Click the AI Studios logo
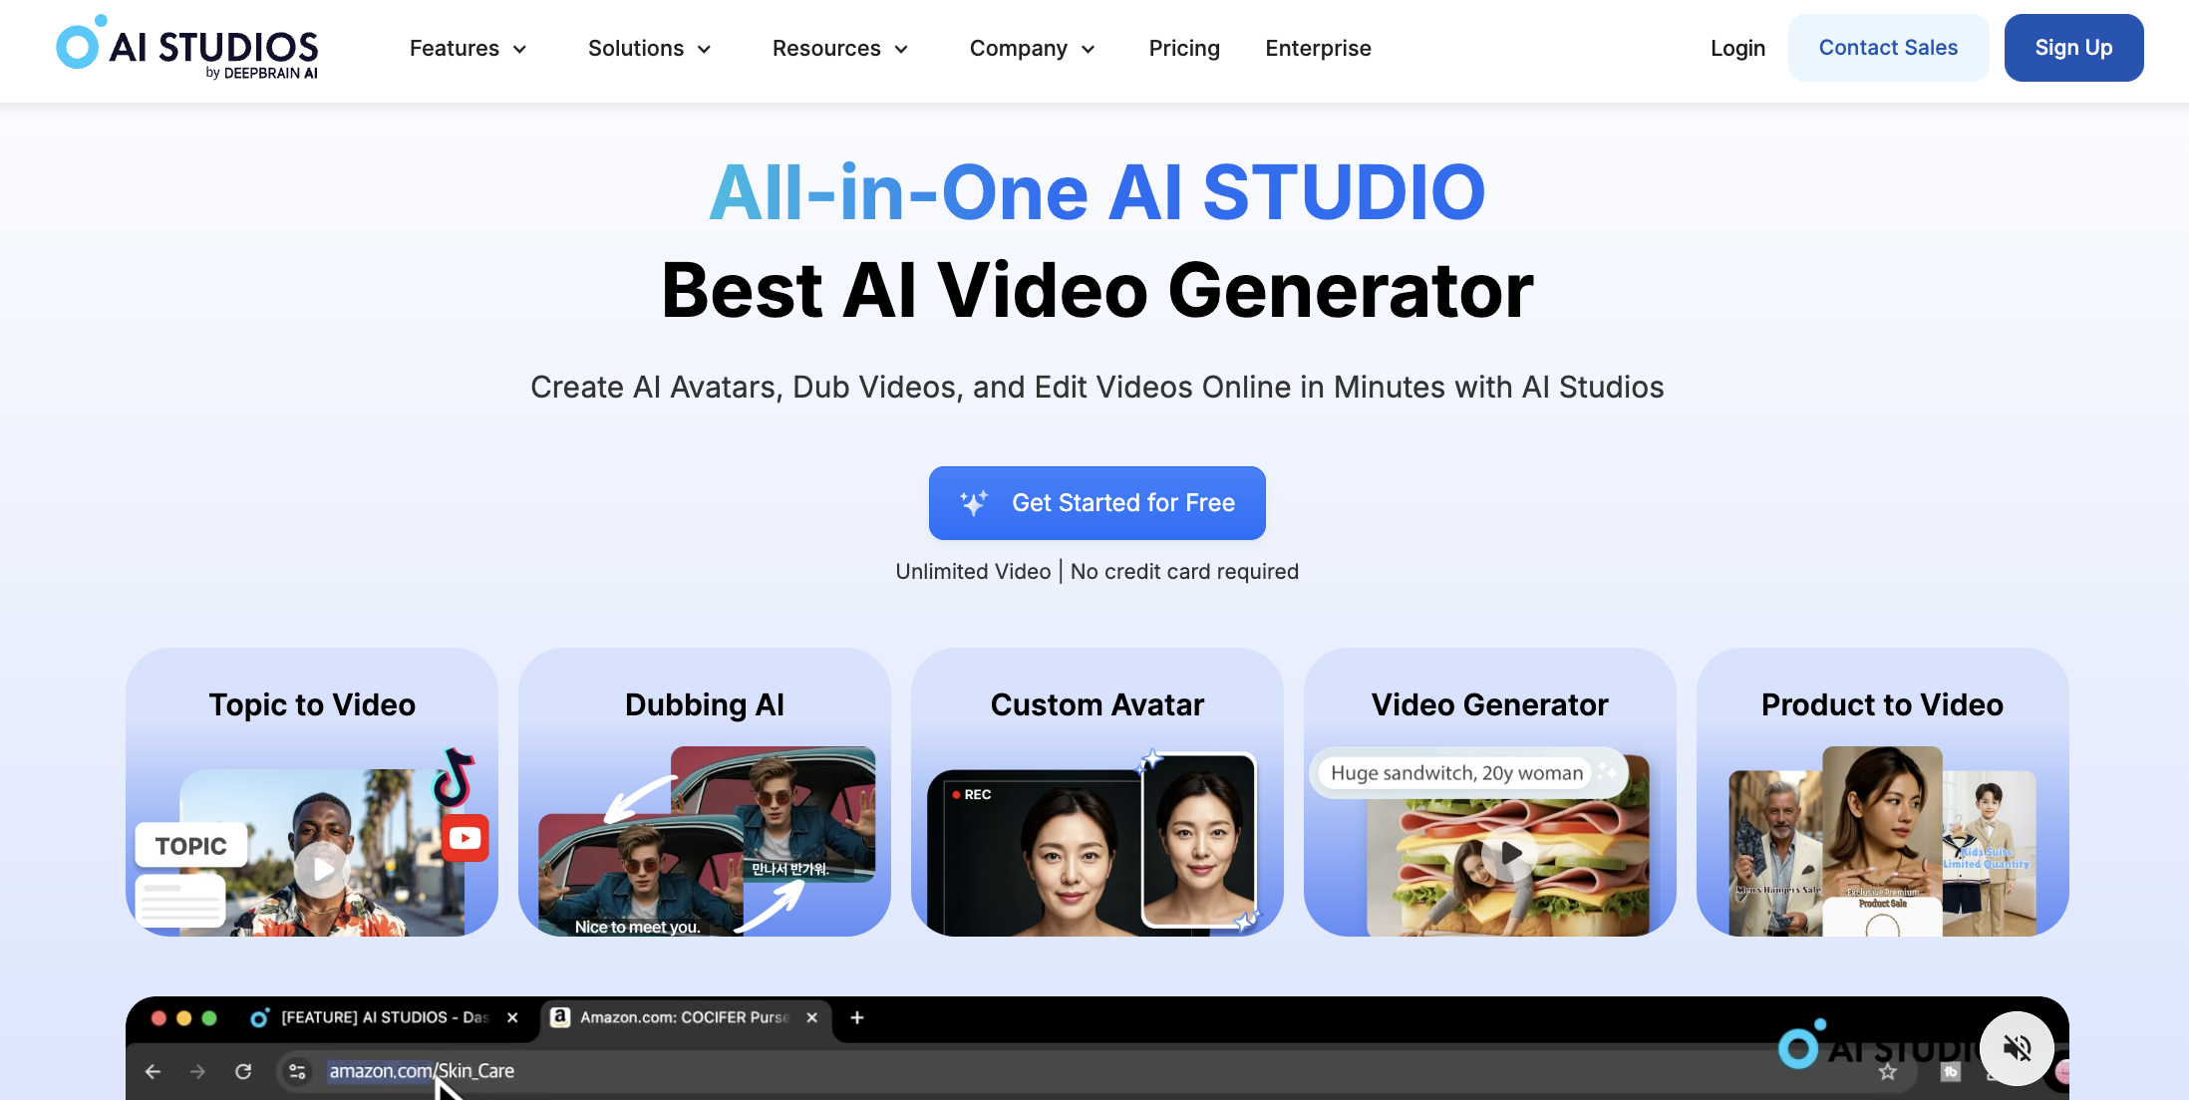Viewport: 2189px width, 1100px height. [185, 47]
